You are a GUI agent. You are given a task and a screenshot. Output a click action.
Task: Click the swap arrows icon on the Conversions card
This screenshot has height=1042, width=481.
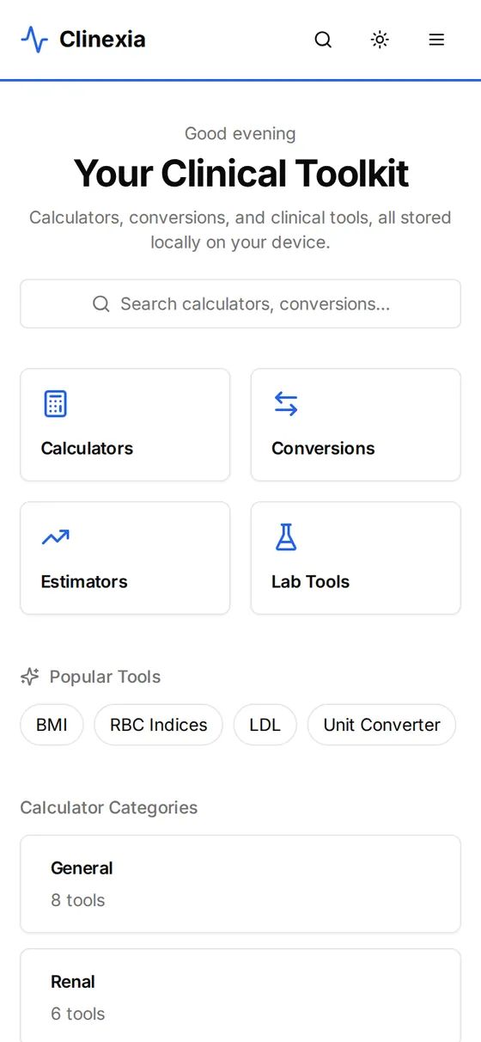[286, 403]
